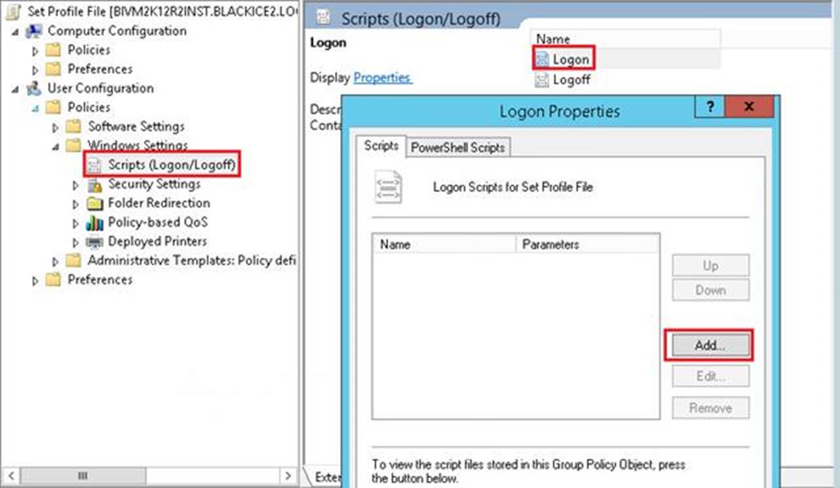Click the Name column header in scripts list
Screen dimensions: 840x488
tap(444, 244)
